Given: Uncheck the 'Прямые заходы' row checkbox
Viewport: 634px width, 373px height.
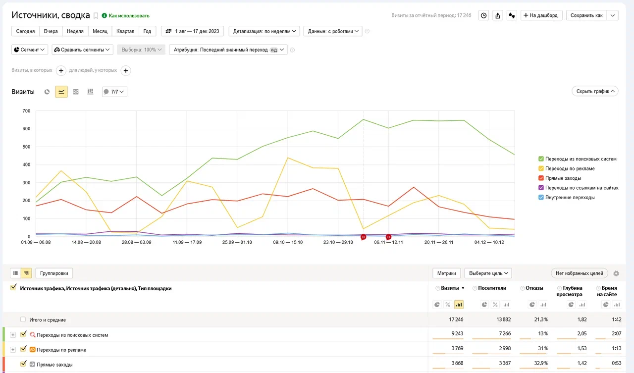Looking at the screenshot, I should pos(23,364).
